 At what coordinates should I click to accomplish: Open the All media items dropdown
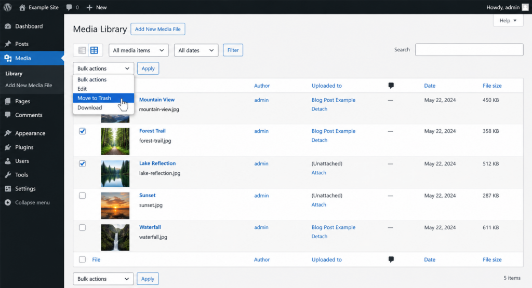(x=138, y=50)
